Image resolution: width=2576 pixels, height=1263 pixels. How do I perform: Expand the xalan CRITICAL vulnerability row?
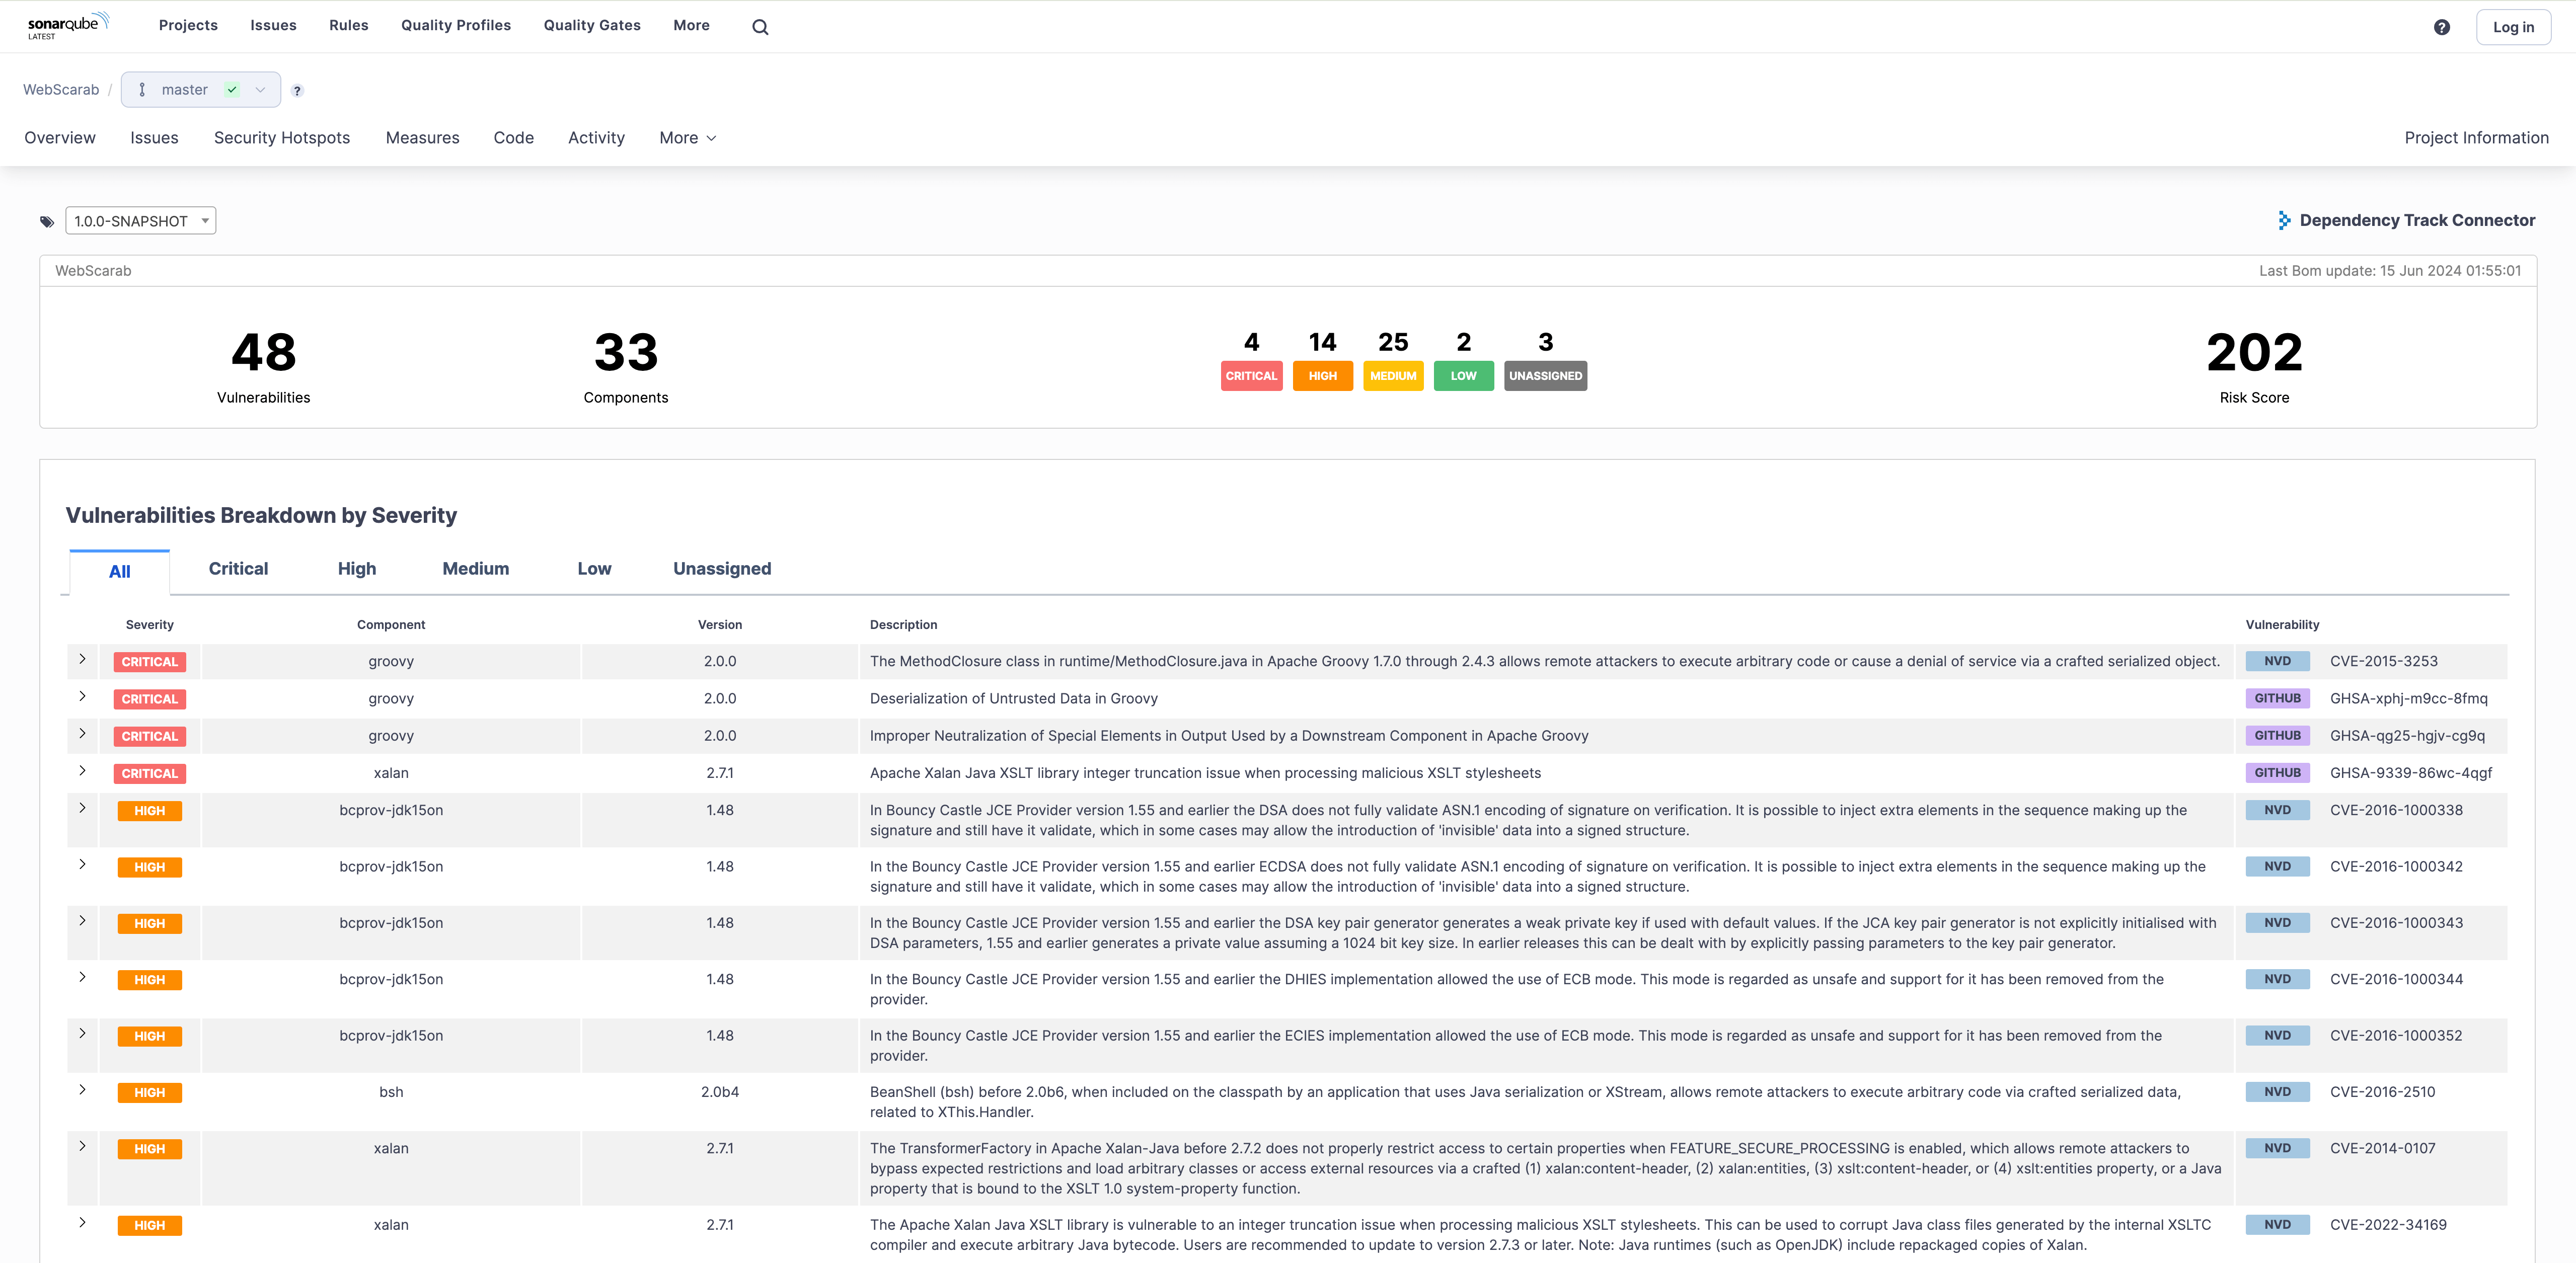82,771
